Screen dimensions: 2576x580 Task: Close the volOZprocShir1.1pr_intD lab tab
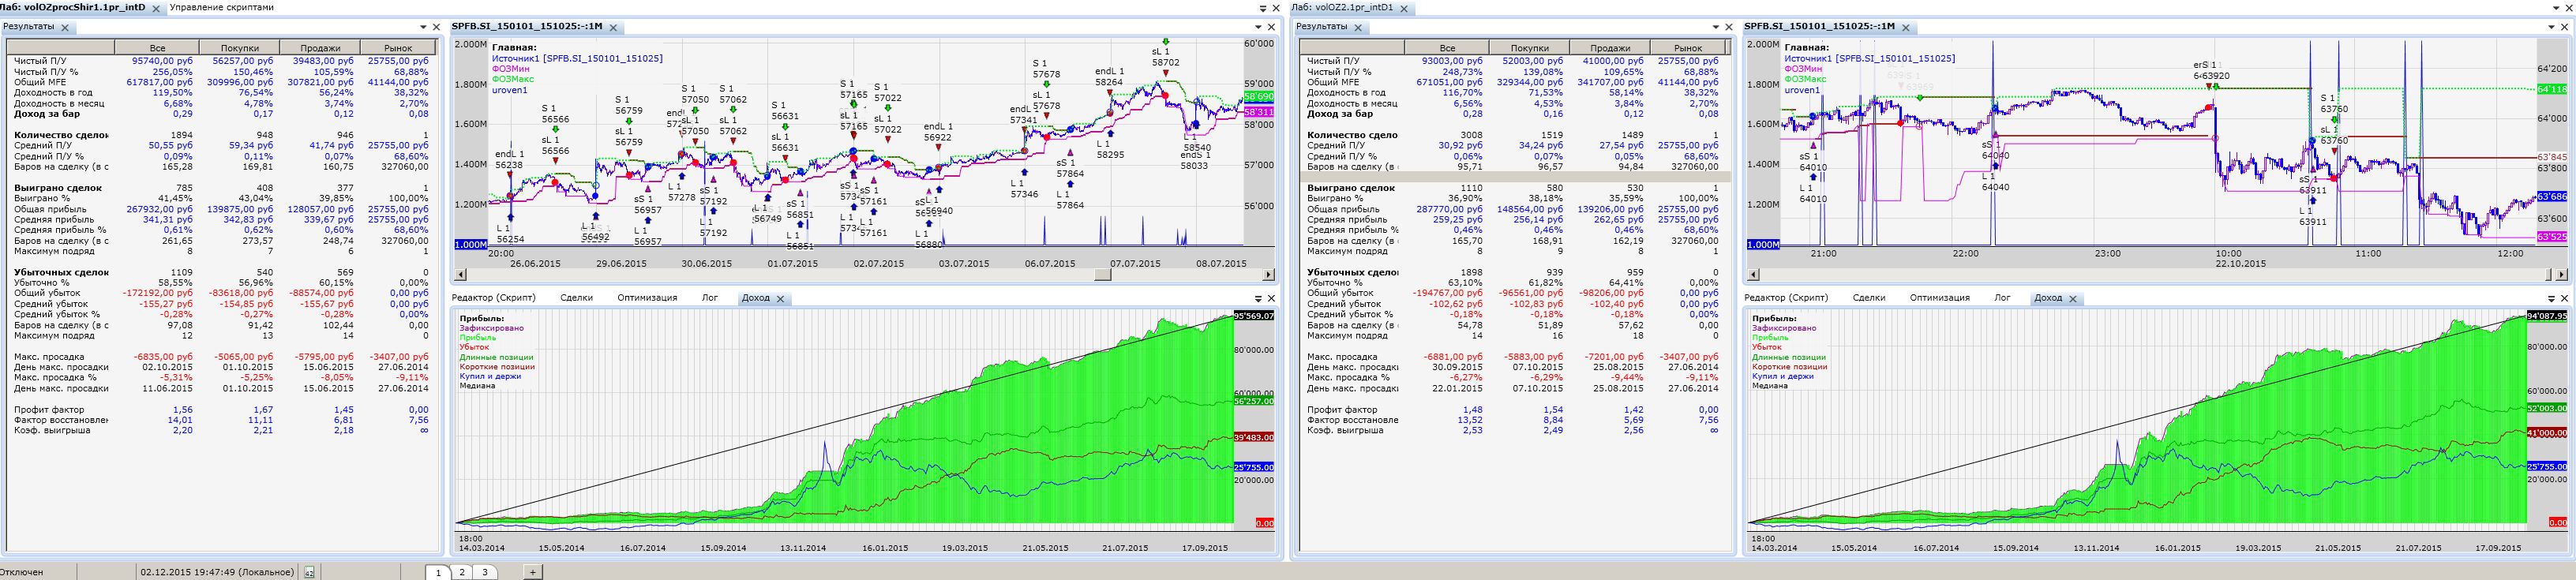(x=156, y=8)
